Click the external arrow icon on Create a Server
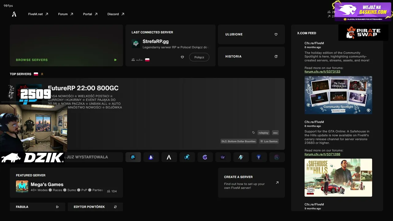Image resolution: width=393 pixels, height=221 pixels. tap(277, 183)
